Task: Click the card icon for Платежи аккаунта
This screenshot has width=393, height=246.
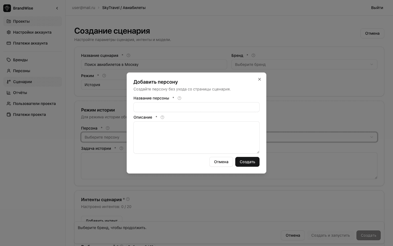Action: click(9, 43)
